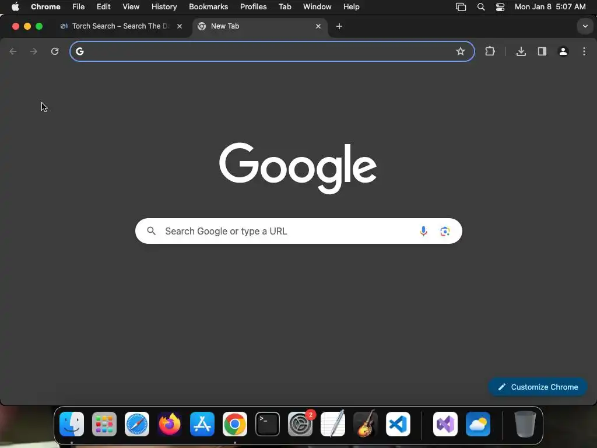Click the screen mirroring menu bar icon
Viewport: 597px width, 448px height.
point(461,7)
